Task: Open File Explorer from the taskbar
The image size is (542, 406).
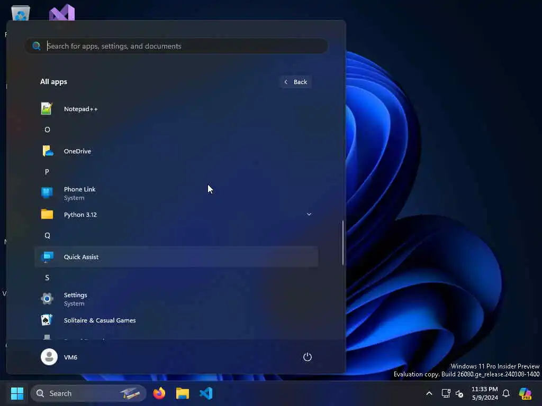Action: 183,393
